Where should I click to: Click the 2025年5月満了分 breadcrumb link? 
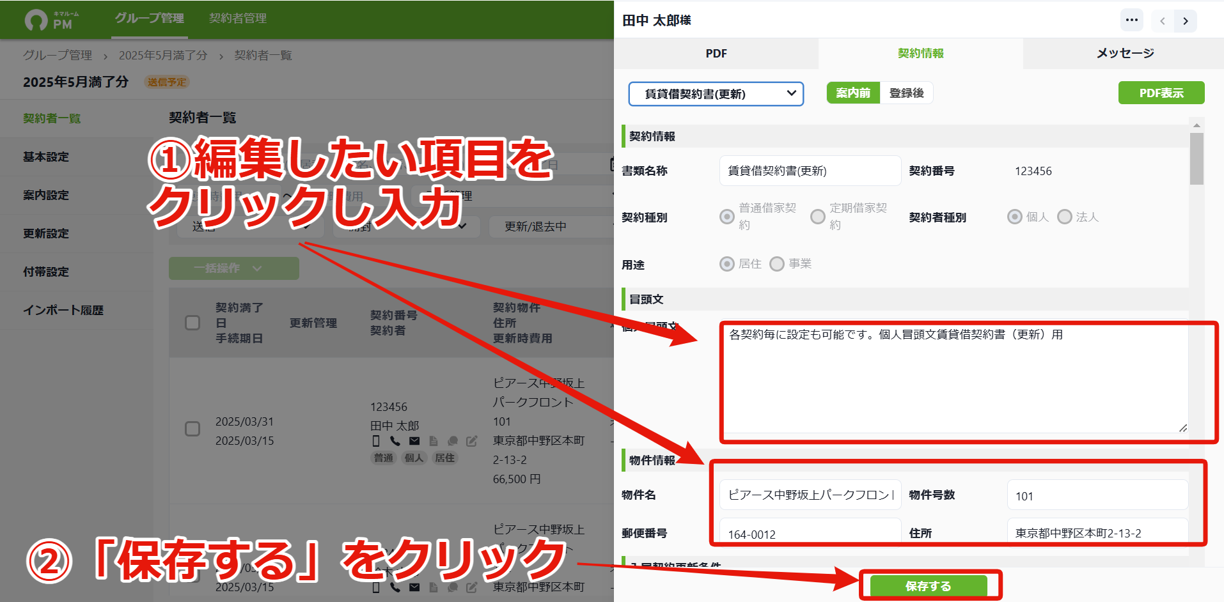(163, 56)
